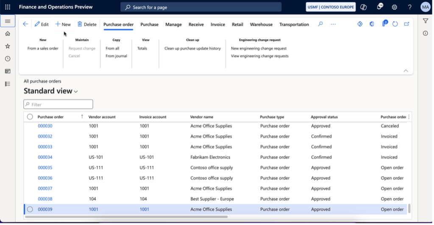Open the document attachments icon
Viewport: 434px width, 225px height.
pos(384,24)
